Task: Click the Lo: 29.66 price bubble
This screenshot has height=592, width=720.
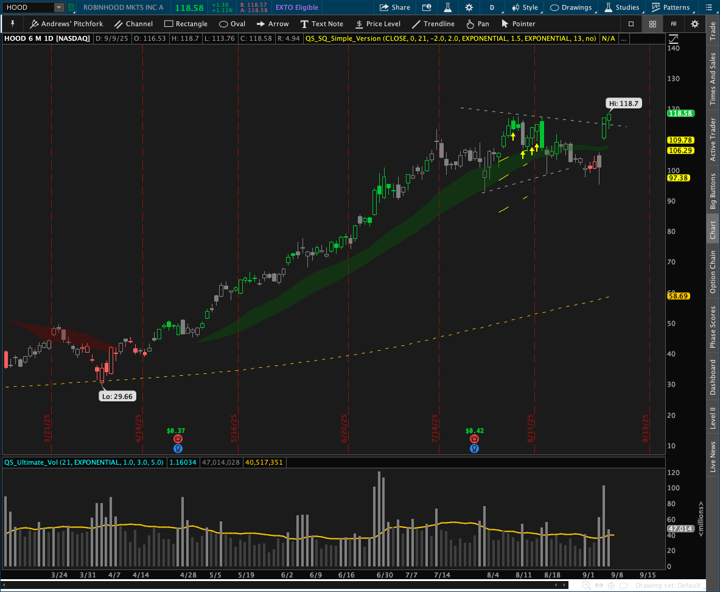Action: point(117,396)
